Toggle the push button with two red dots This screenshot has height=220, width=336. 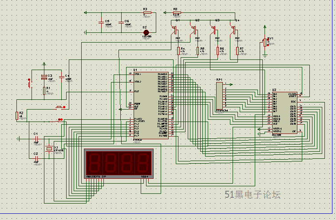tap(56, 121)
